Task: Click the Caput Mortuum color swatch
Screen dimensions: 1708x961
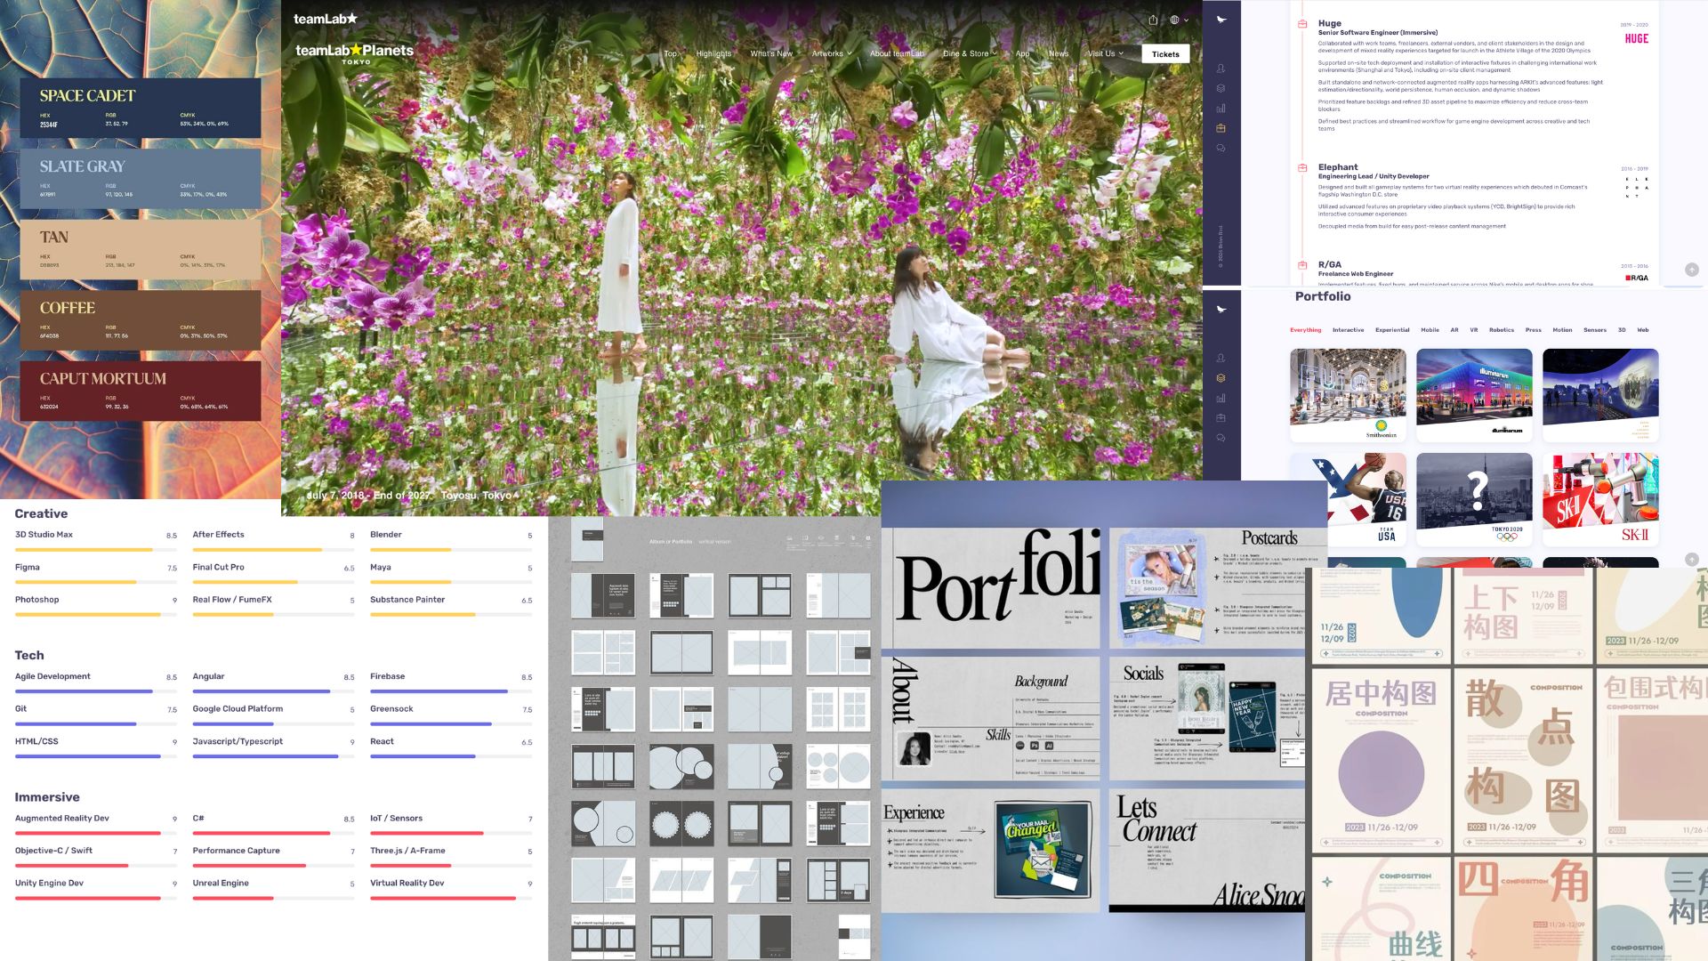Action: 141,391
